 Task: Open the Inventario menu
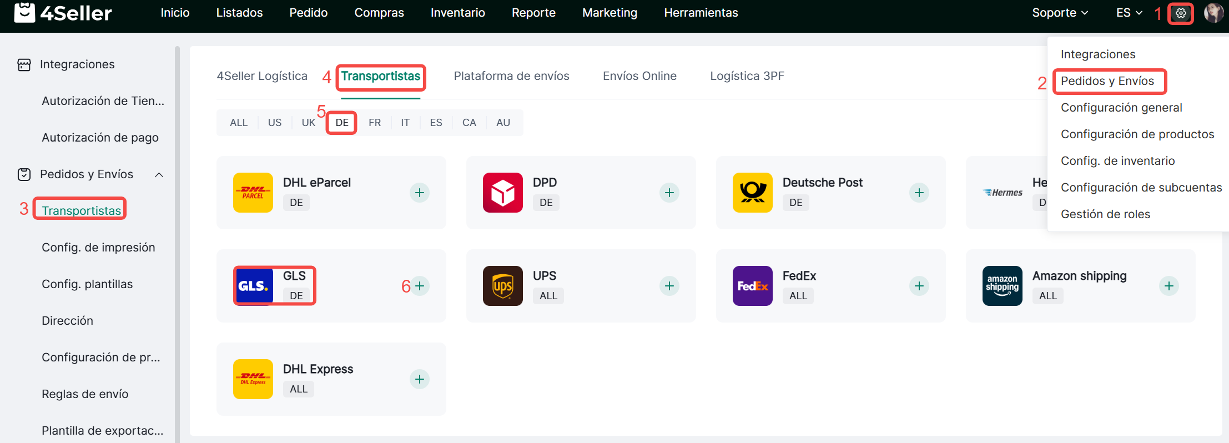pyautogui.click(x=457, y=13)
